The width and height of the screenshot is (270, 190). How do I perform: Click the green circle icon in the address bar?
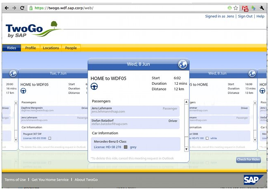pyautogui.click(x=229, y=8)
